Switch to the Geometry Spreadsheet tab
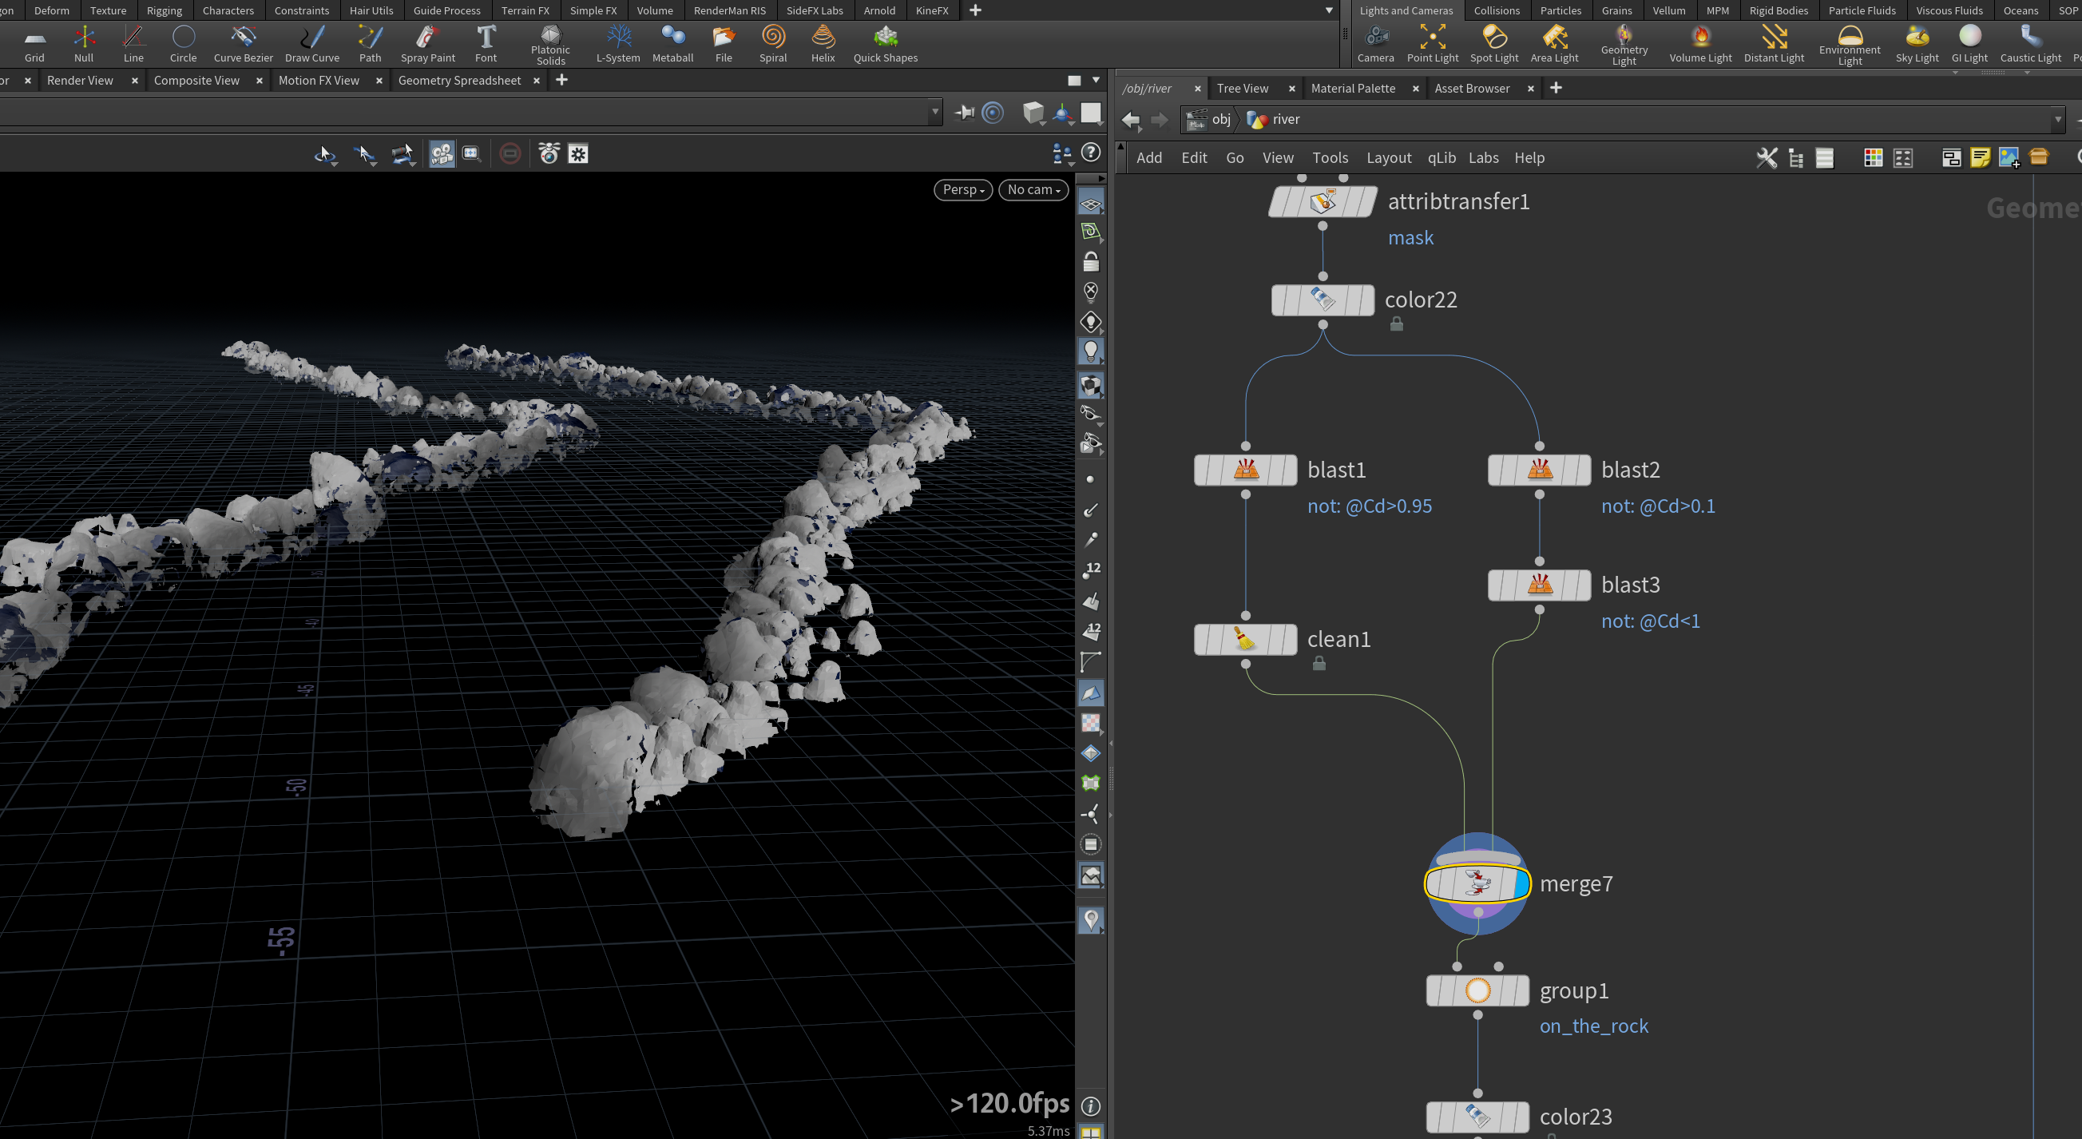The image size is (2082, 1139). [459, 80]
